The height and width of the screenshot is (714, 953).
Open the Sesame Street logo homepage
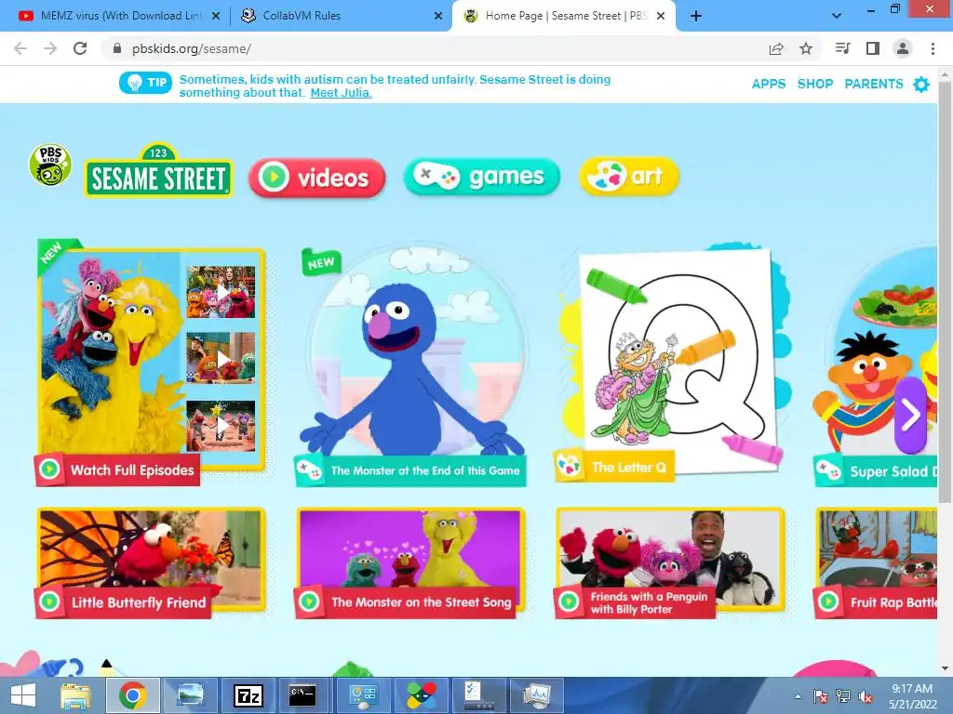[158, 171]
